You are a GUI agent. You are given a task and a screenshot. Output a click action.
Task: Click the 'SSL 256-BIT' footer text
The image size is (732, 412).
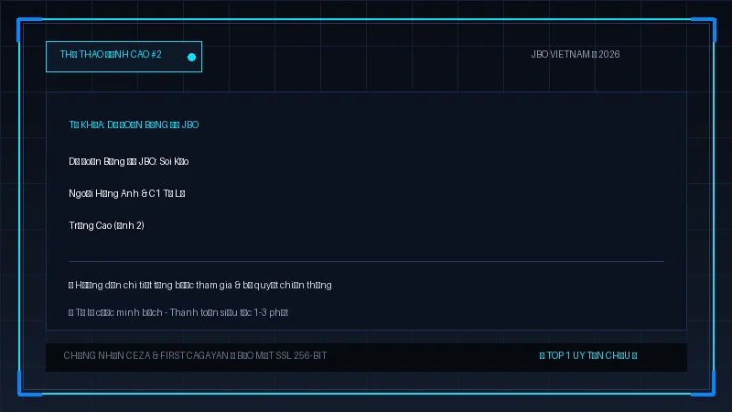pos(301,356)
